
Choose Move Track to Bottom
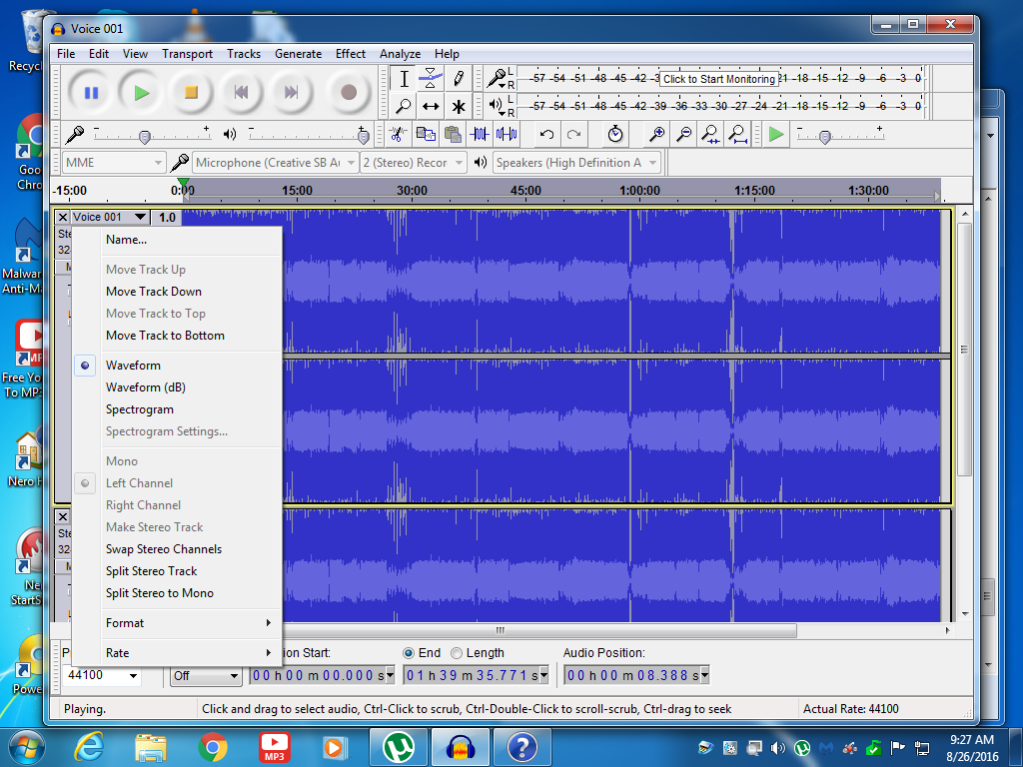tap(165, 336)
